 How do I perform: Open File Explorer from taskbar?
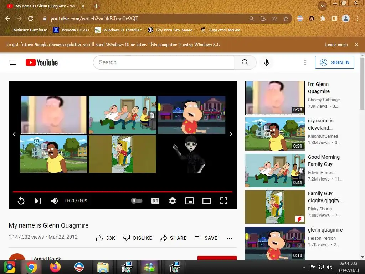pos(103,267)
